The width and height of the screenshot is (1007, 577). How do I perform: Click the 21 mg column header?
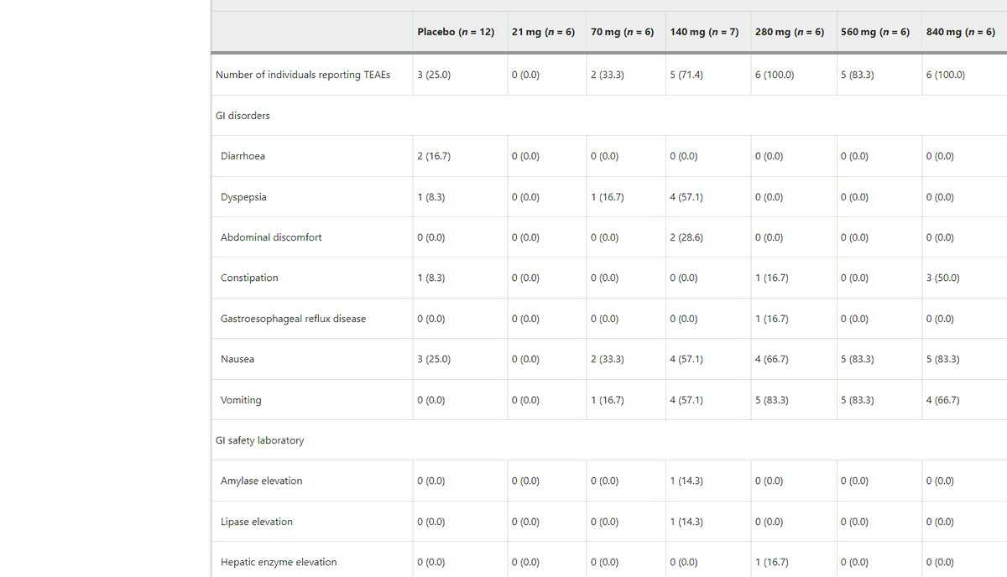pyautogui.click(x=543, y=31)
